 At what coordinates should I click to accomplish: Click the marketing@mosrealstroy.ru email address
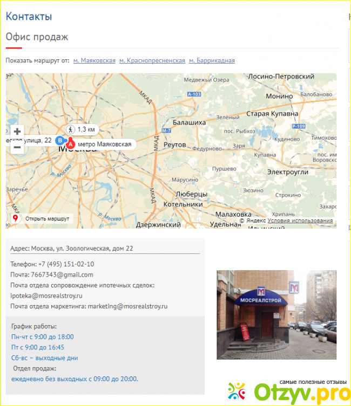[x=127, y=306]
